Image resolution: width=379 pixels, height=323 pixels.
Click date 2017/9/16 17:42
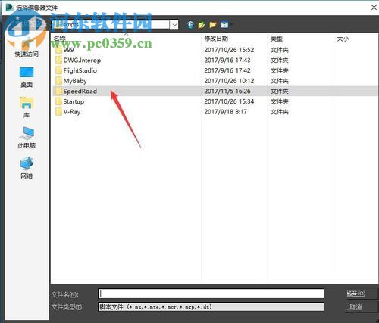point(227,70)
